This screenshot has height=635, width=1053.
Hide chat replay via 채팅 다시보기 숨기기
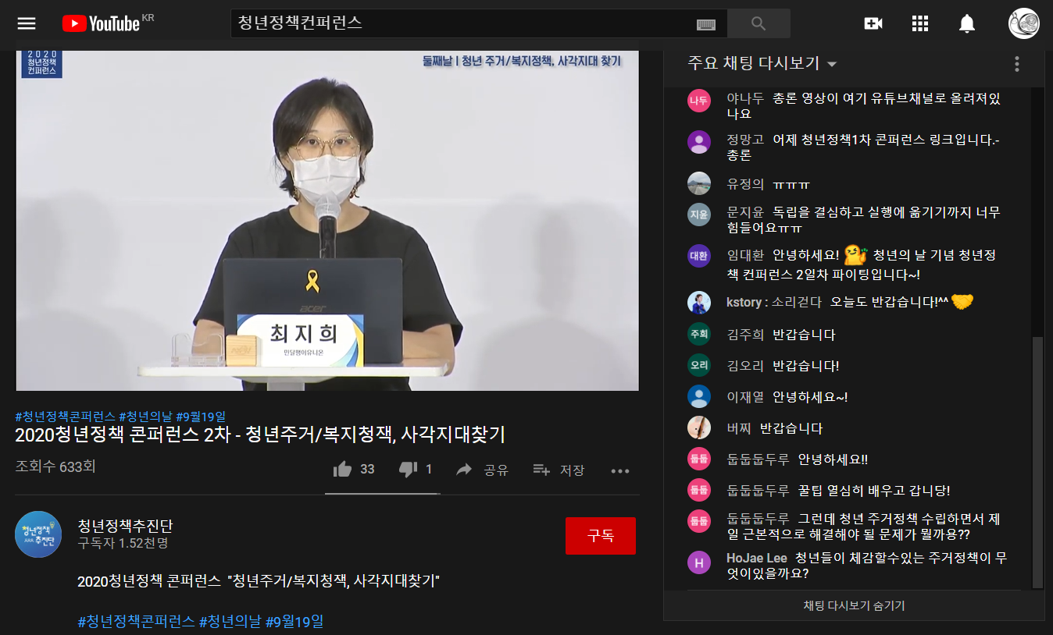coord(854,605)
